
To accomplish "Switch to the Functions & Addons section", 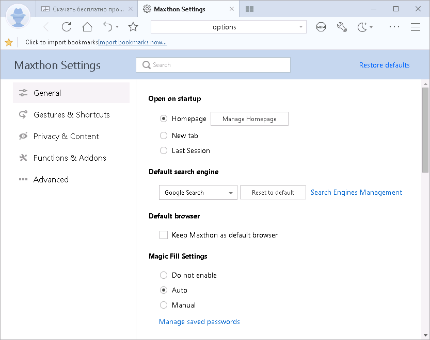I will tap(70, 158).
